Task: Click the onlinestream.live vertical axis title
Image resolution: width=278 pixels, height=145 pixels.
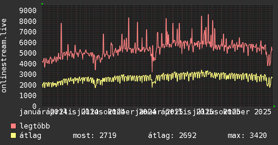Action: pos(4,56)
